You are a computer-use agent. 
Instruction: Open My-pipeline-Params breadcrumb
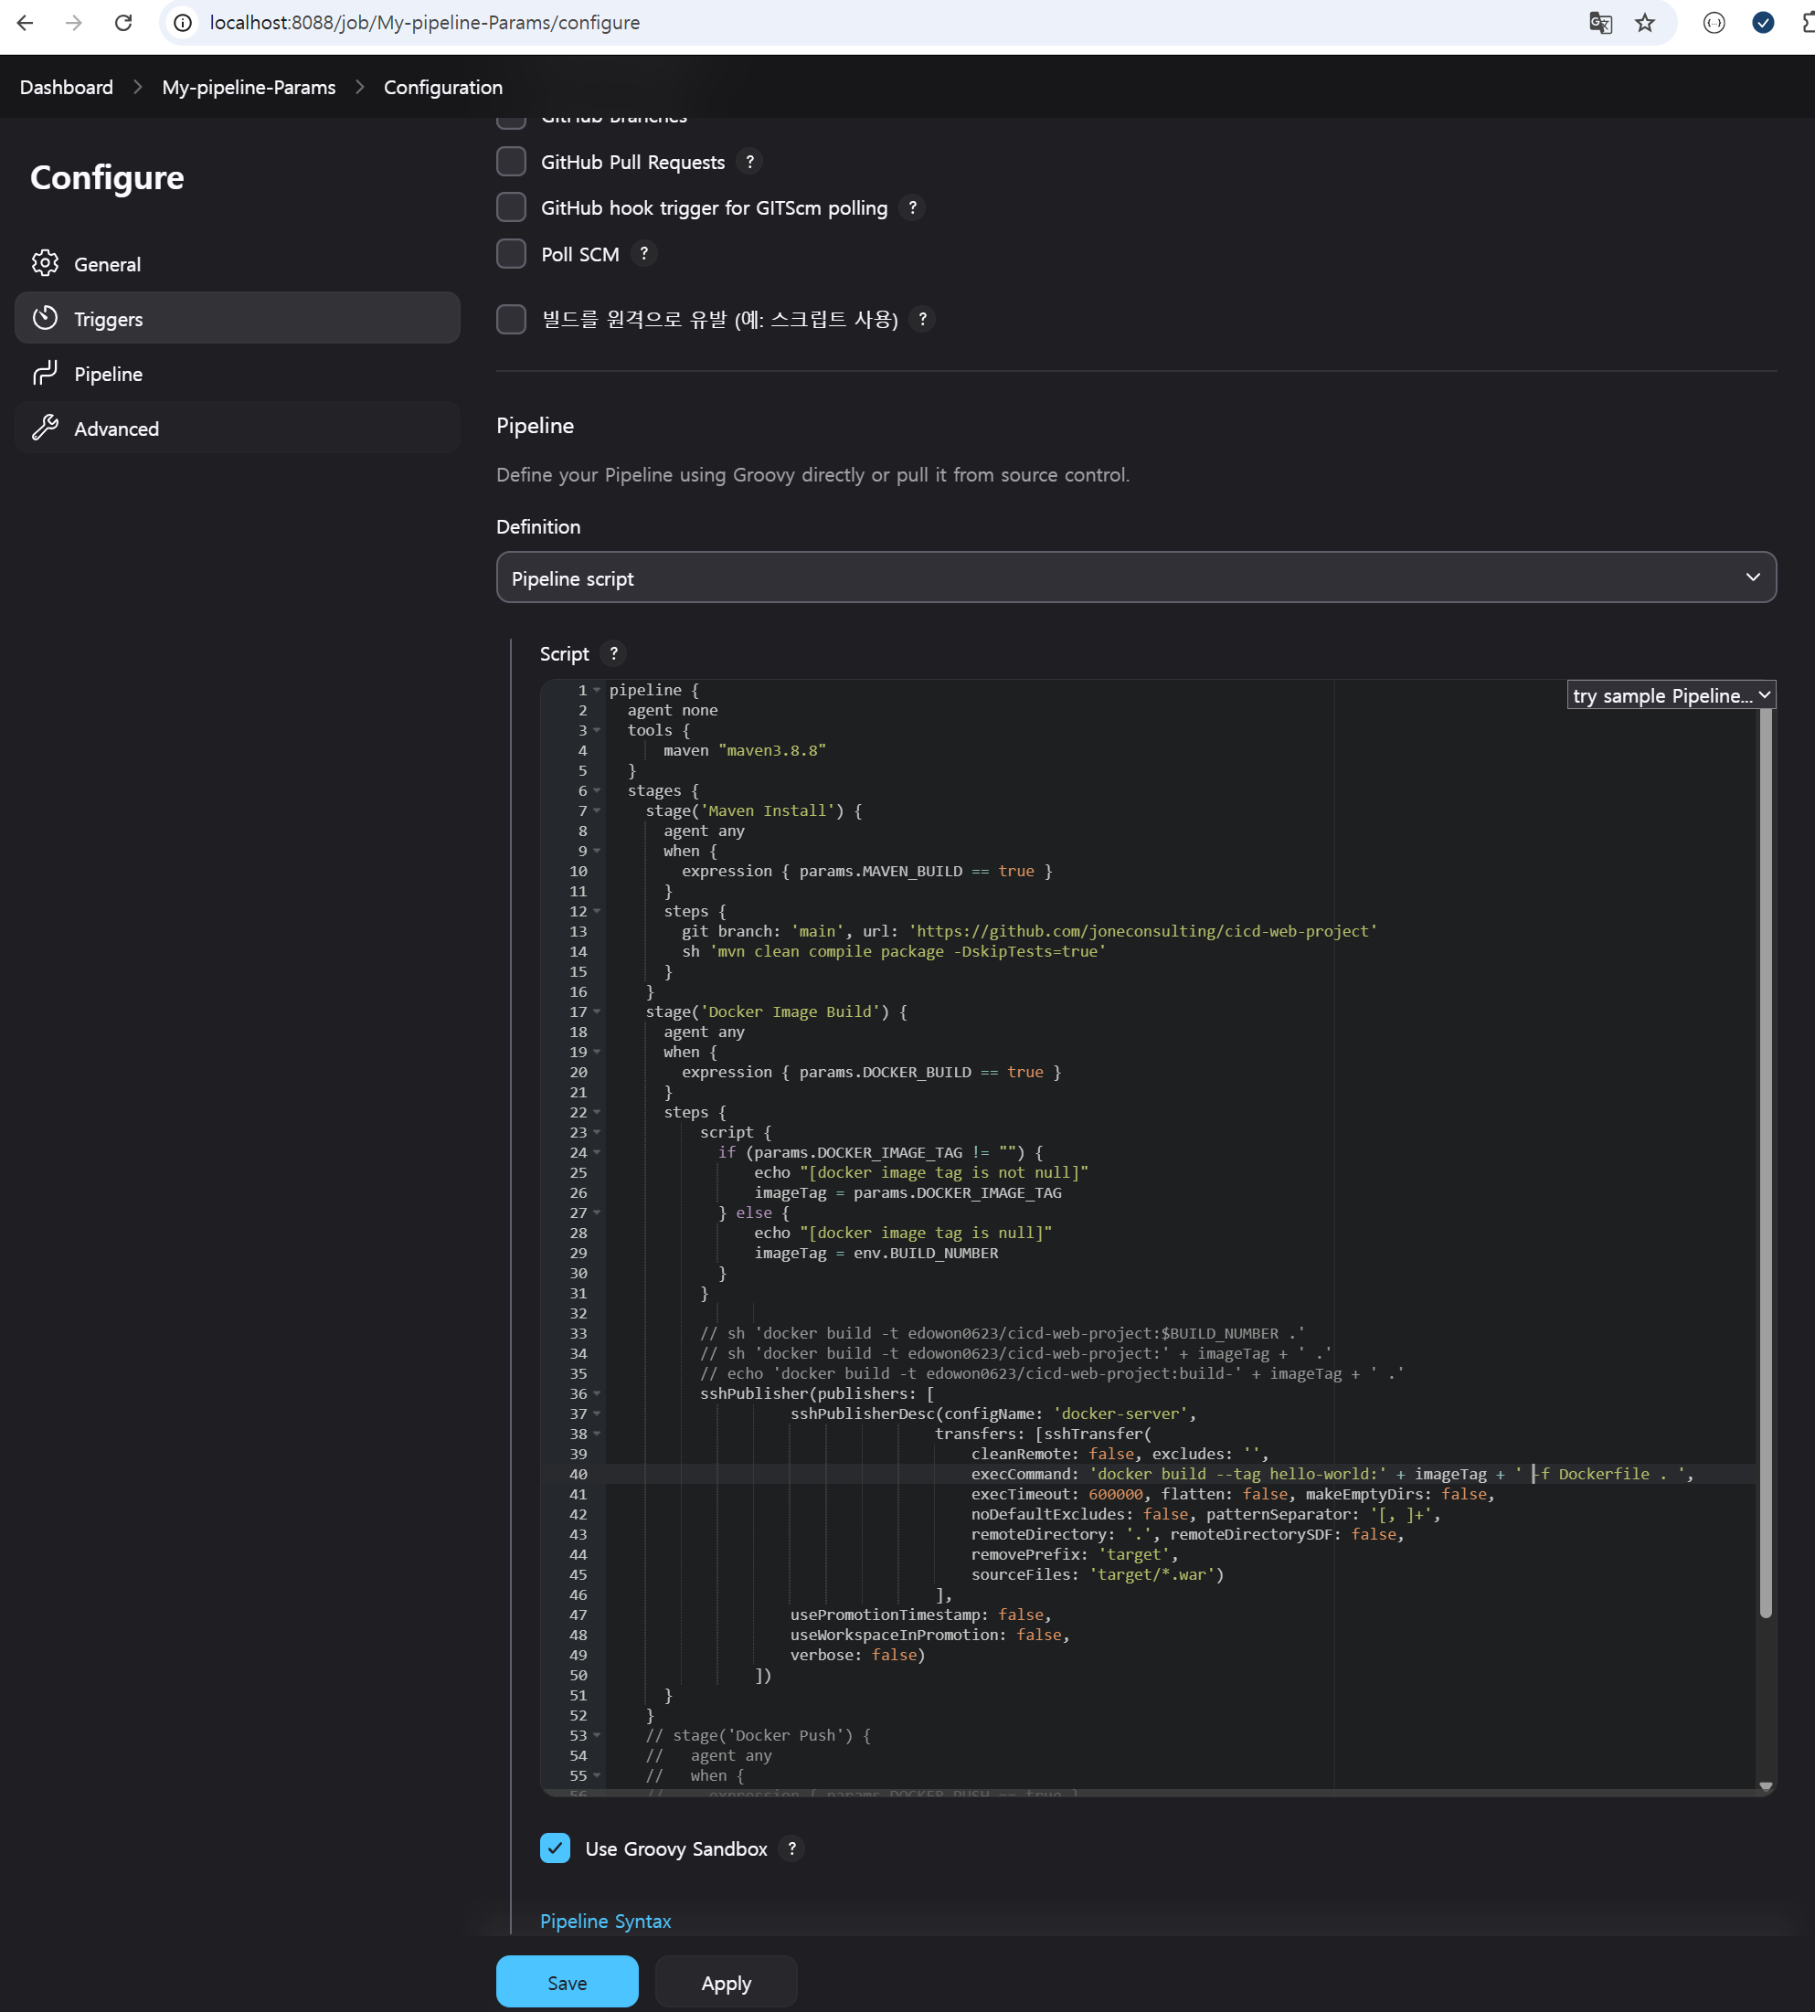249,87
